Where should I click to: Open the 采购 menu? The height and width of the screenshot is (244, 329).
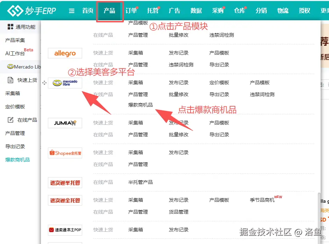(x=218, y=10)
